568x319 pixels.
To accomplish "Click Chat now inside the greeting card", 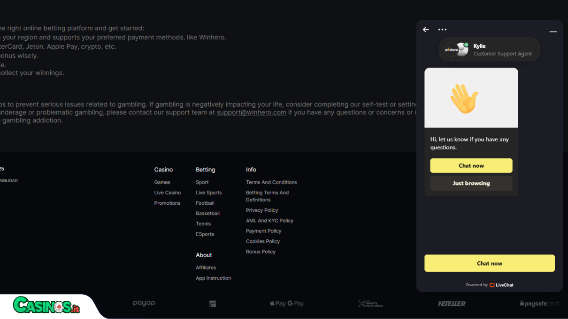I will click(471, 165).
